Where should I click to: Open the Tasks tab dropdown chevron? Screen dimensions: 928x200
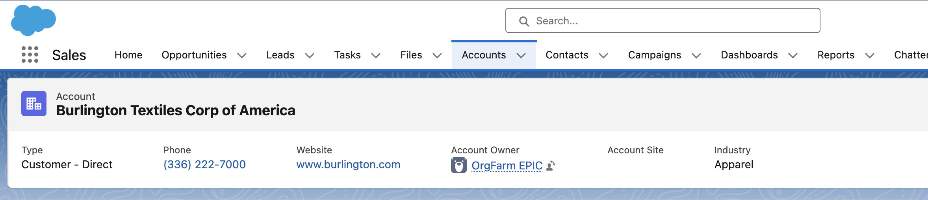[x=376, y=56]
